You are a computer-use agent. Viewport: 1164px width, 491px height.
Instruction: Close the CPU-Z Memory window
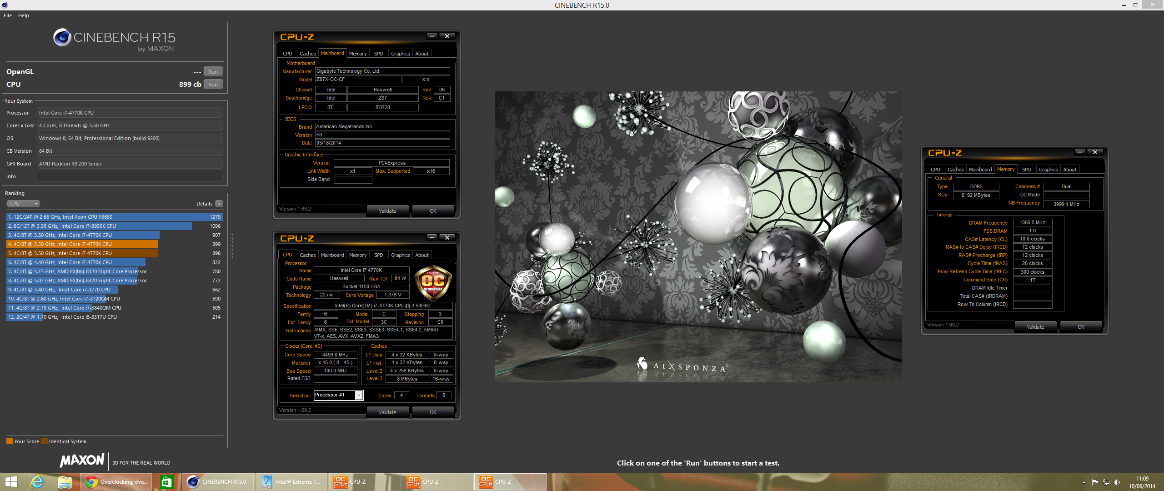1095,152
